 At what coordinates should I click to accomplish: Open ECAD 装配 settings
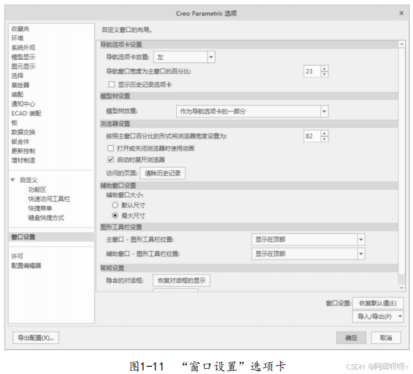click(26, 113)
